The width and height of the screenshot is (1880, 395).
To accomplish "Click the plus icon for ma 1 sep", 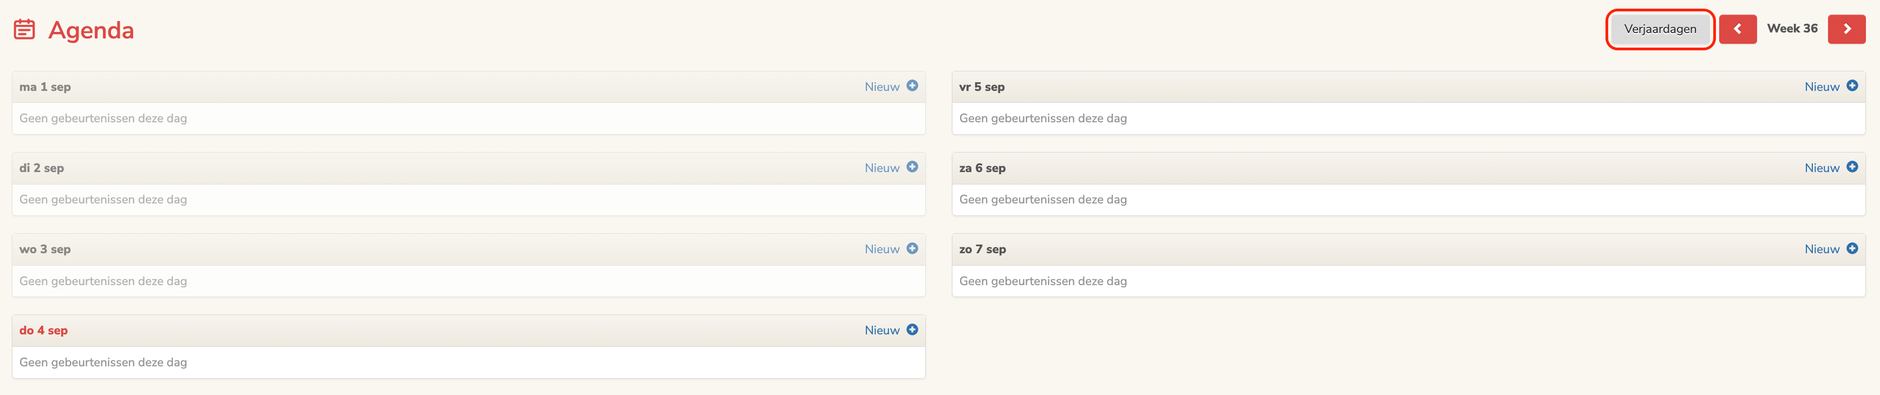I will 912,85.
